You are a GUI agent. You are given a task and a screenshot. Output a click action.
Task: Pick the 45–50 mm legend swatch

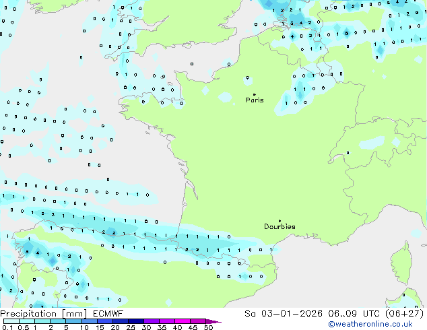(x=198, y=321)
